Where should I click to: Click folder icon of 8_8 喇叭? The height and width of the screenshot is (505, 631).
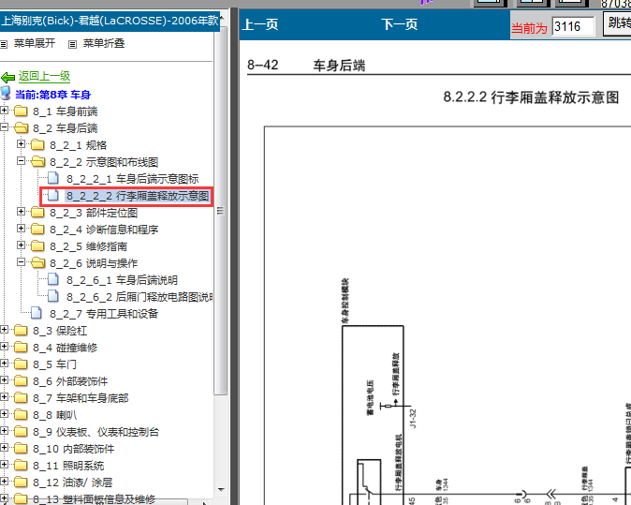click(x=21, y=414)
